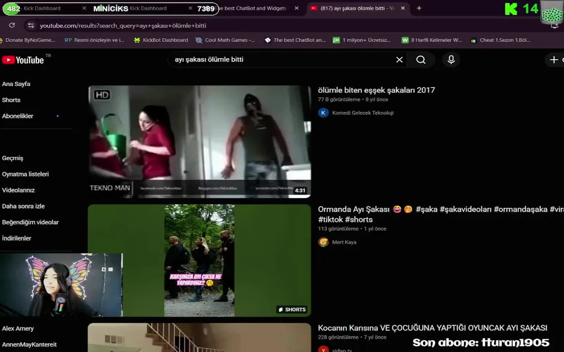Click the YouTube logo
This screenshot has width=564, height=352.
(23, 60)
